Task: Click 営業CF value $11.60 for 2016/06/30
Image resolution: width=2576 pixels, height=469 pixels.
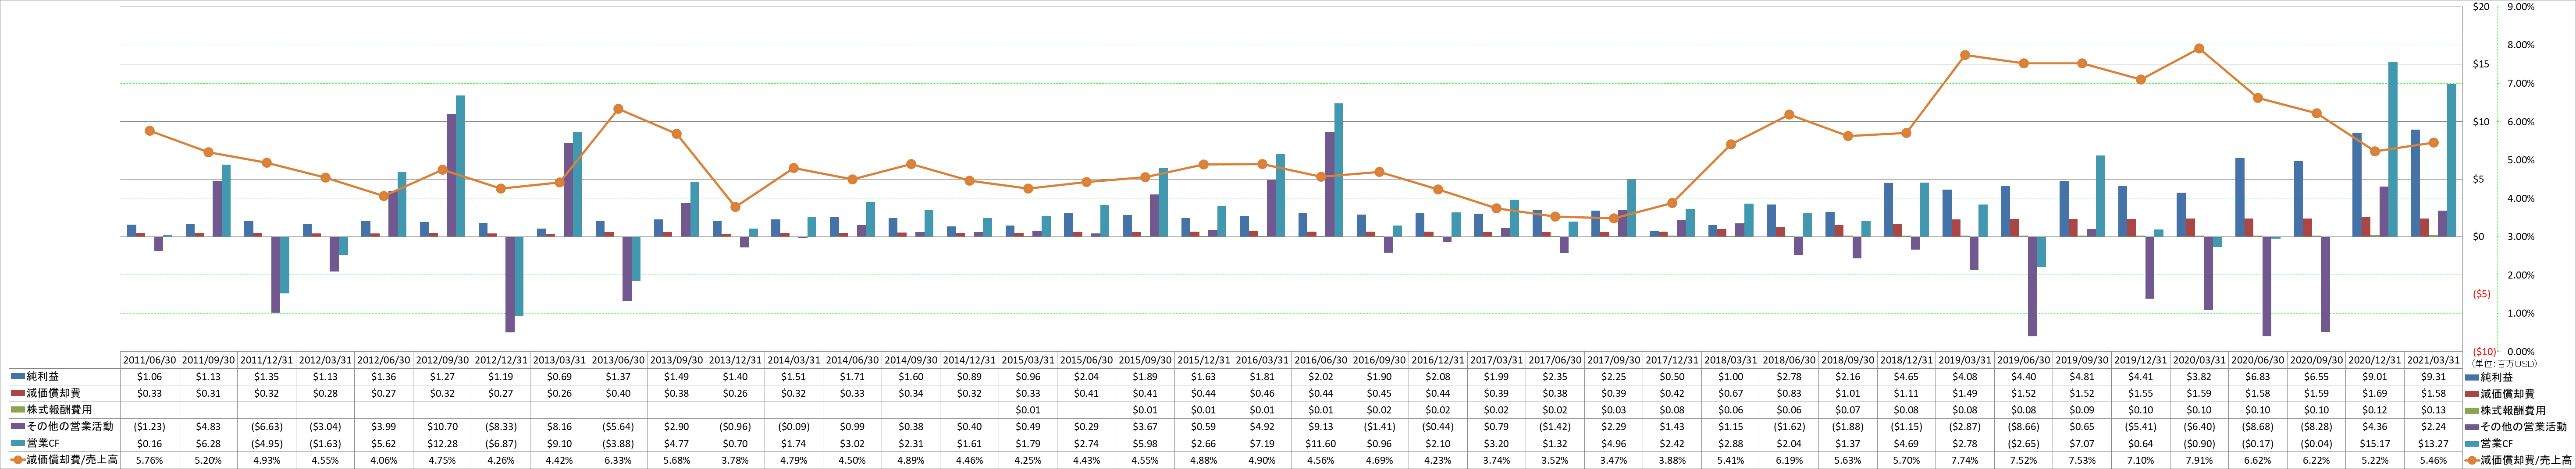Action: click(1321, 443)
